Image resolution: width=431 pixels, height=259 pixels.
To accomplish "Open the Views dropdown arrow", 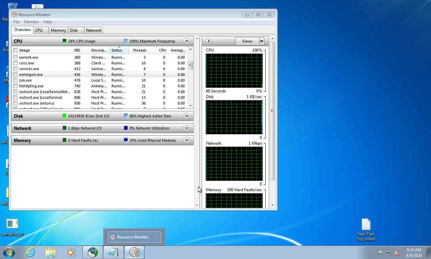I will click(x=262, y=41).
